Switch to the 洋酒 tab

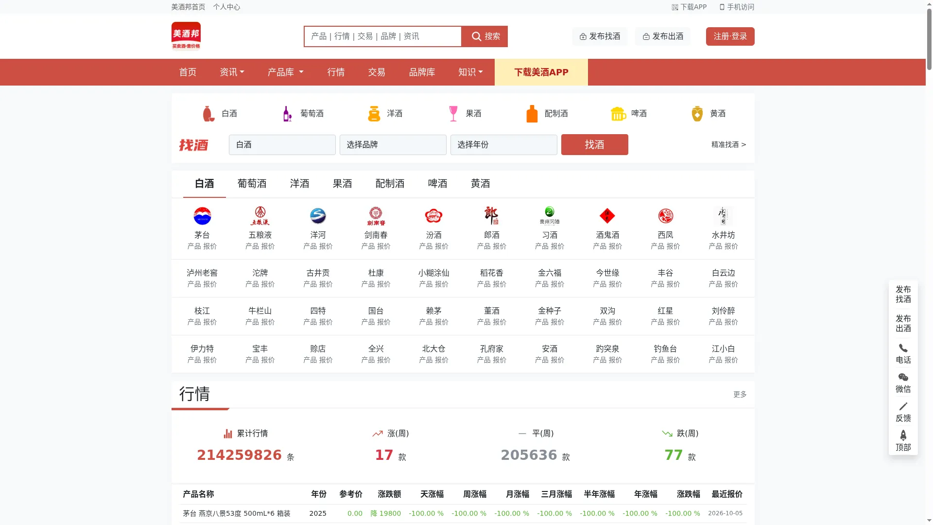pos(299,184)
